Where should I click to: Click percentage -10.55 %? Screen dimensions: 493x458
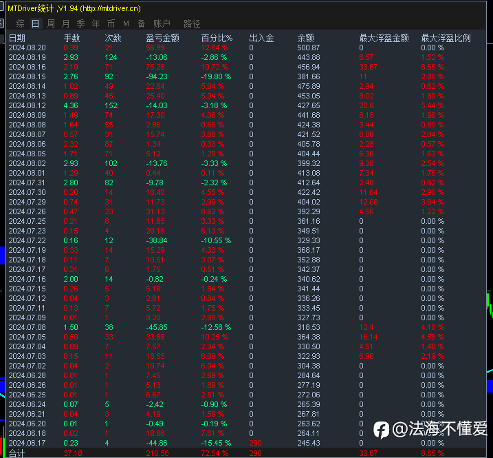pos(216,240)
